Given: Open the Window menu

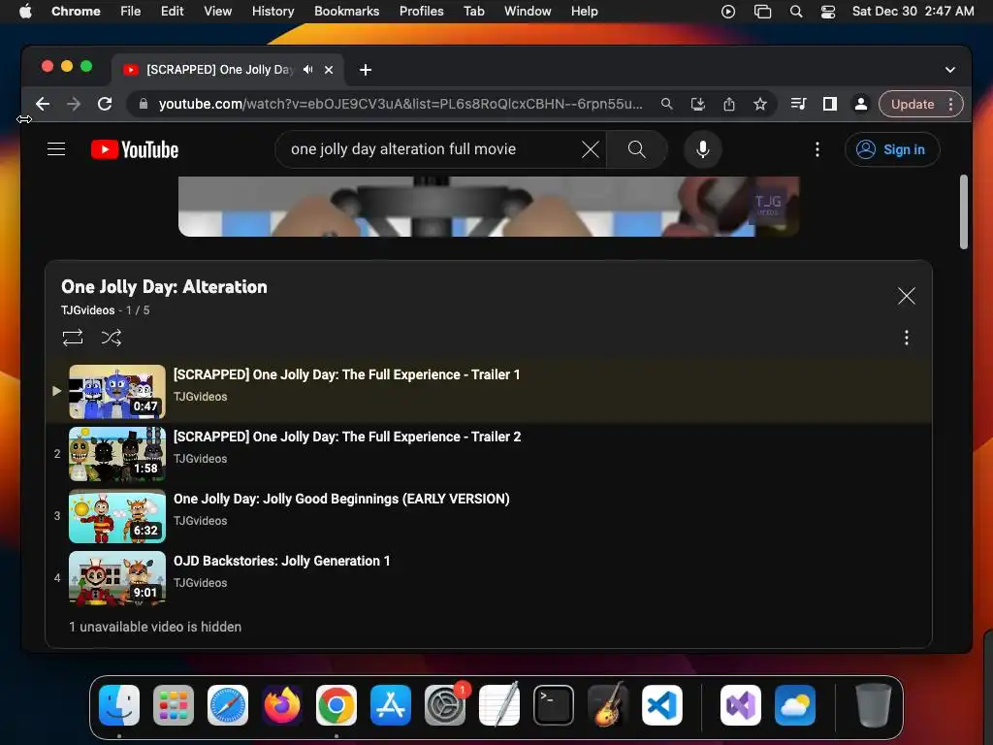Looking at the screenshot, I should tap(528, 11).
